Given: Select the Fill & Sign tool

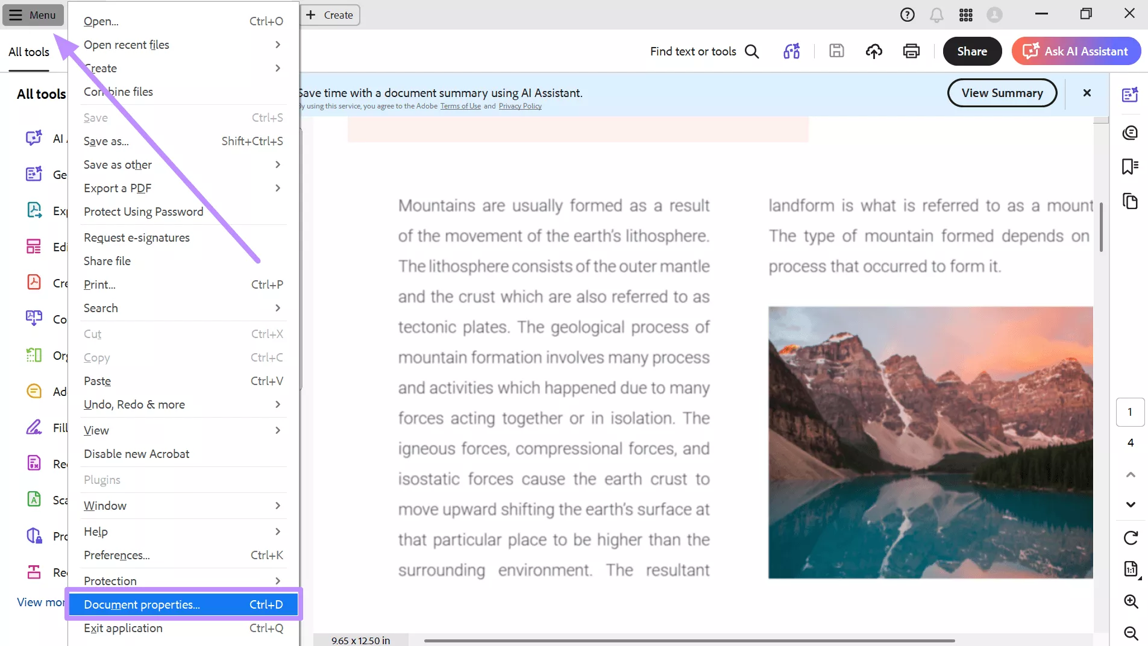Looking at the screenshot, I should click(x=33, y=428).
